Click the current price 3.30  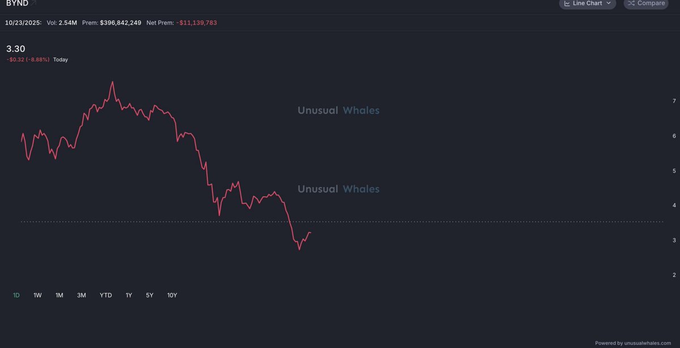[x=16, y=49]
